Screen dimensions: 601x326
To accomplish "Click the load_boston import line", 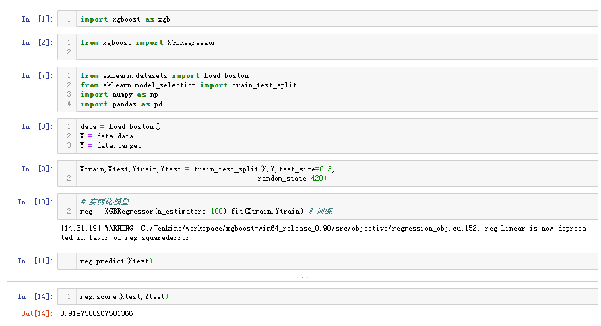I will click(164, 75).
